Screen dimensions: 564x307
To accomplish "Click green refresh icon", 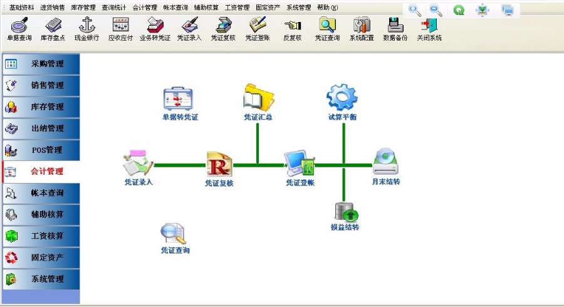I will 459,10.
